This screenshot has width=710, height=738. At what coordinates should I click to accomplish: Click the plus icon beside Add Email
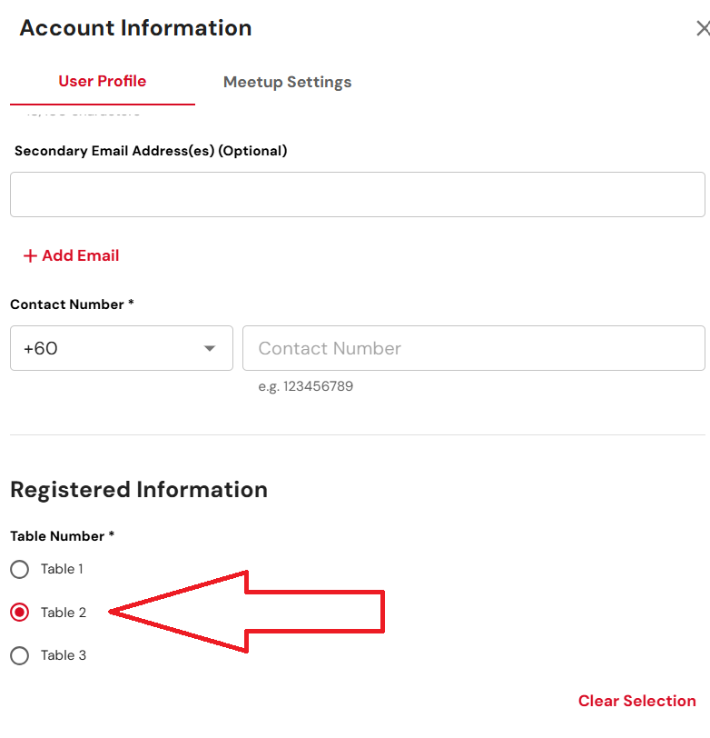tap(30, 256)
